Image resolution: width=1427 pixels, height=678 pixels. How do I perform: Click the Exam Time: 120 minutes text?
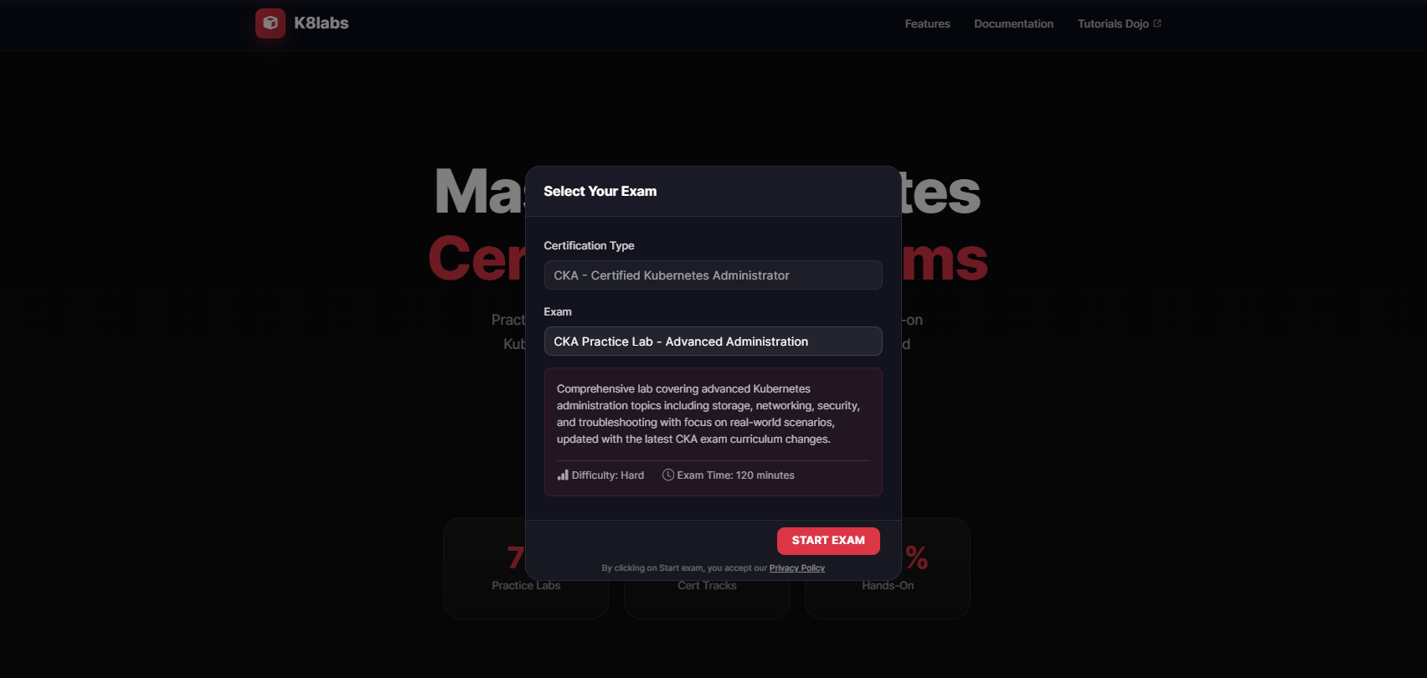point(735,475)
